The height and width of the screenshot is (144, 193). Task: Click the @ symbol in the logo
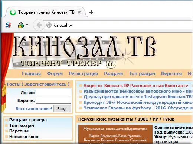[111, 63]
